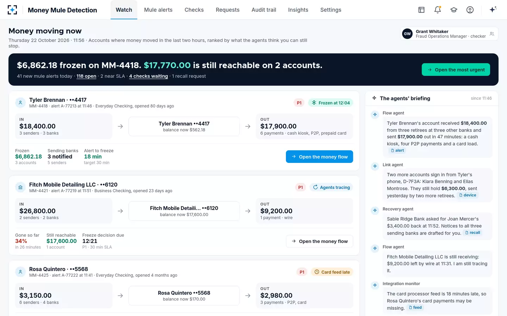Open the feed citation chip
Viewport: 507px width, 316px height.
coord(415,308)
